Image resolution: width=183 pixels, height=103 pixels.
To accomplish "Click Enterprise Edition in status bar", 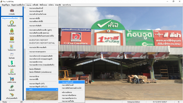I will click(x=134, y=102).
